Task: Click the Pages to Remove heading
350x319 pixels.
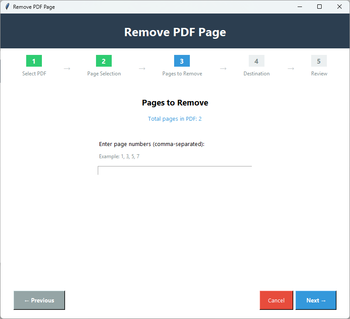Action: [x=175, y=102]
